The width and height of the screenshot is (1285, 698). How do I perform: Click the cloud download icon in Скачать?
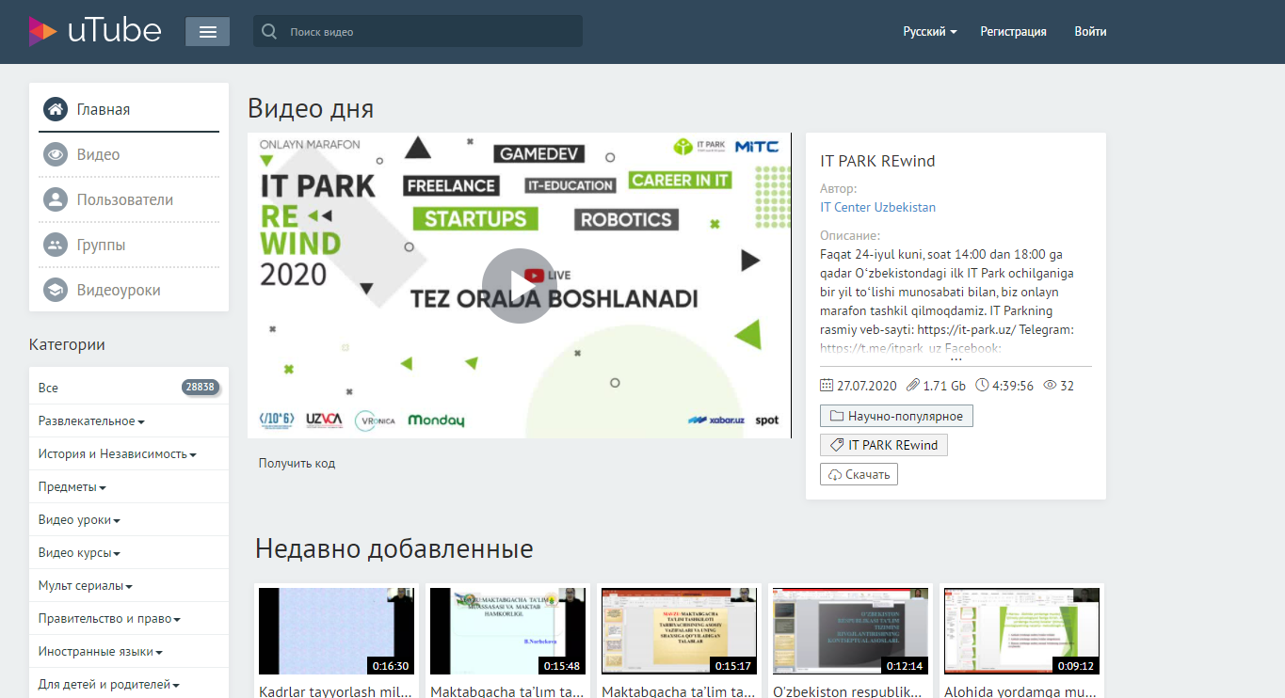point(834,475)
